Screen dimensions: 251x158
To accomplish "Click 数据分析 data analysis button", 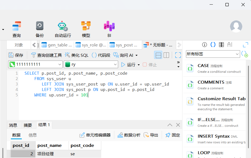I will point(129,135).
